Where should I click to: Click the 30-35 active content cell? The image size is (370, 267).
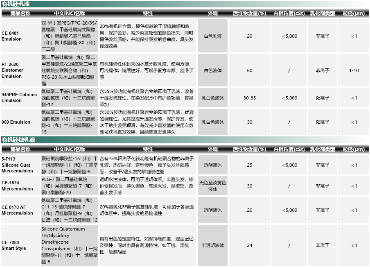click(249, 98)
